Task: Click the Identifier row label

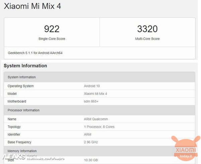Action: (x=14, y=134)
